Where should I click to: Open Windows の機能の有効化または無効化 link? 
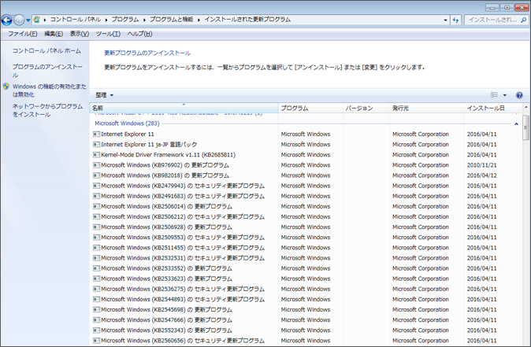click(x=49, y=90)
